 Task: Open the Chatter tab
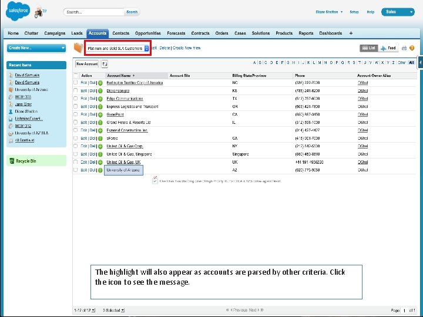tap(31, 33)
